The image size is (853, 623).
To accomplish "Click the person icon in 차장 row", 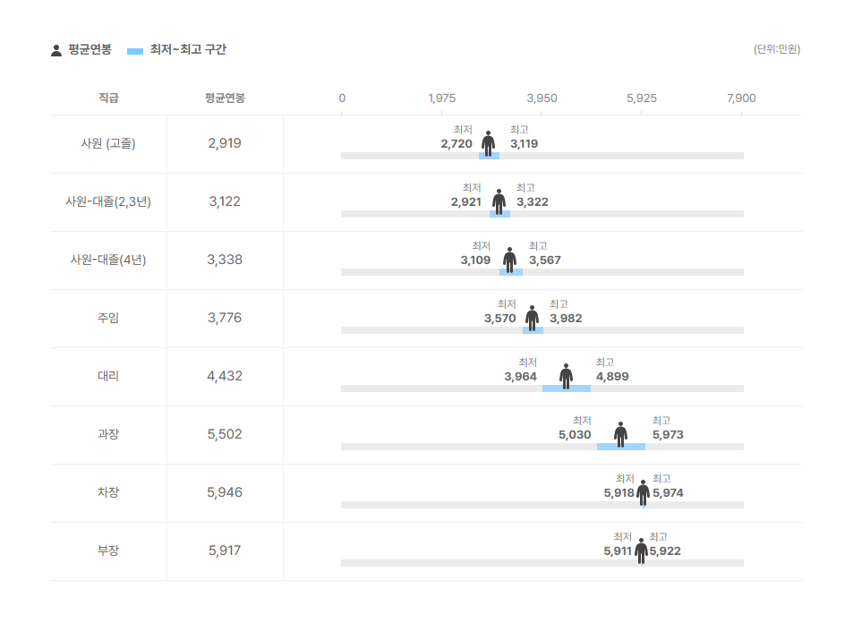I will 643,492.
